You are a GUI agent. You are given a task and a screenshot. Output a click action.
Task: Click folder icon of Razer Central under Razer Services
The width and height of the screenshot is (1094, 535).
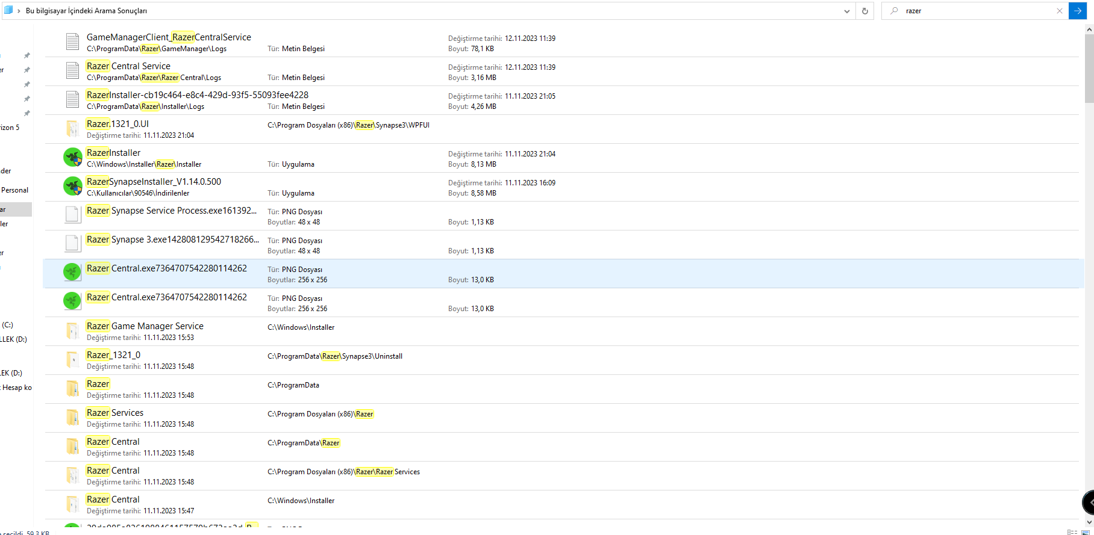72,475
